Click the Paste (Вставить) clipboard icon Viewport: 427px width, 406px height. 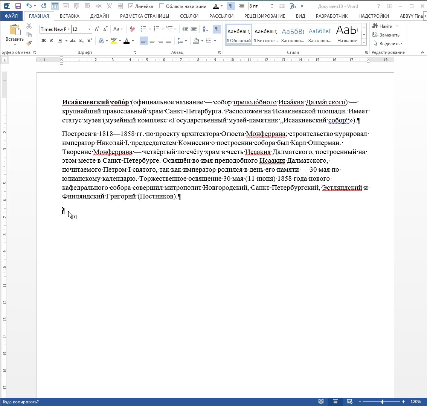pyautogui.click(x=15, y=30)
